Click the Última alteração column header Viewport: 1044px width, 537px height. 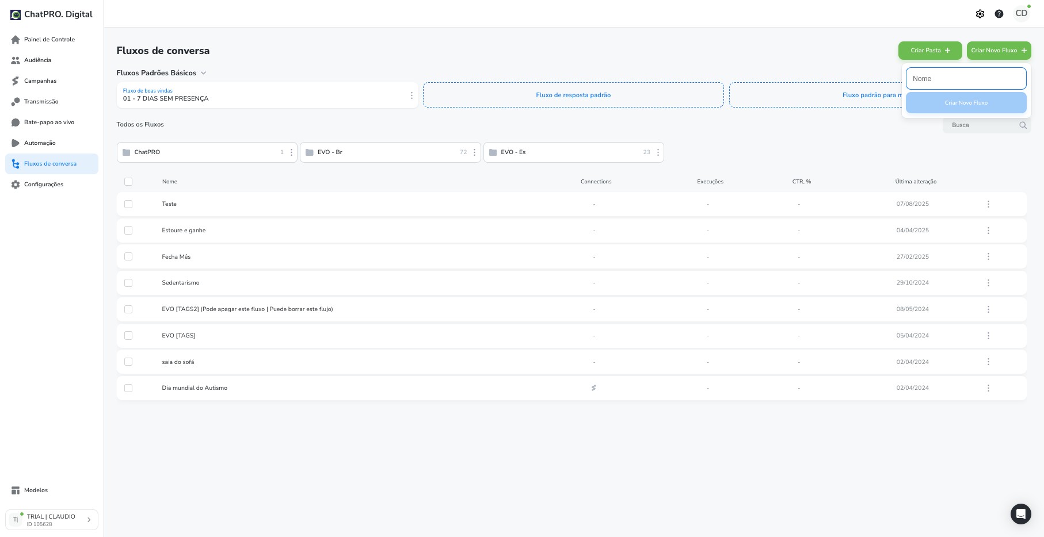916,182
